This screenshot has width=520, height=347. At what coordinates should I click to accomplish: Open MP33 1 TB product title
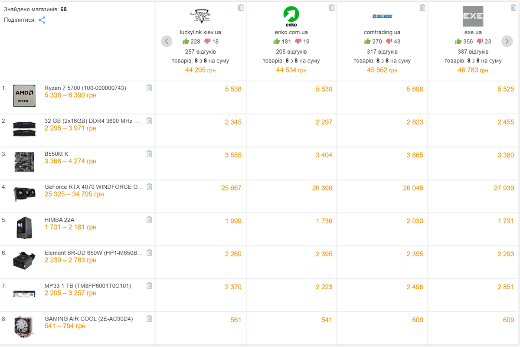click(88, 286)
